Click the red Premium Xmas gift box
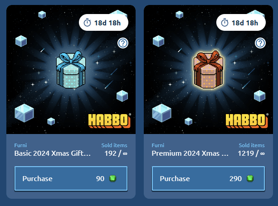278x206 pixels. pos(208,69)
